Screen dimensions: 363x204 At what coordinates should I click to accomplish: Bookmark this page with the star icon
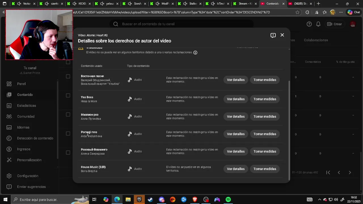pyautogui.click(x=297, y=12)
